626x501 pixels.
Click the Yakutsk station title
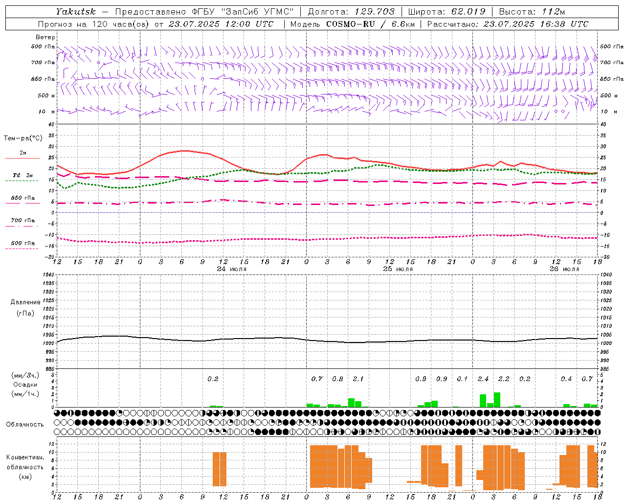click(75, 12)
